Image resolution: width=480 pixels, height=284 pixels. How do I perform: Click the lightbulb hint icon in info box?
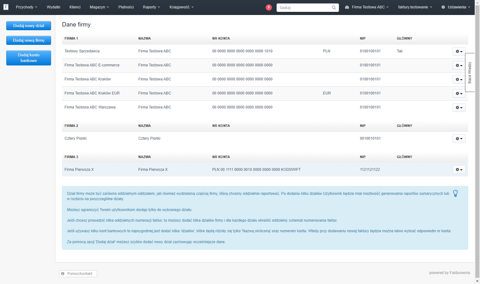click(x=455, y=193)
